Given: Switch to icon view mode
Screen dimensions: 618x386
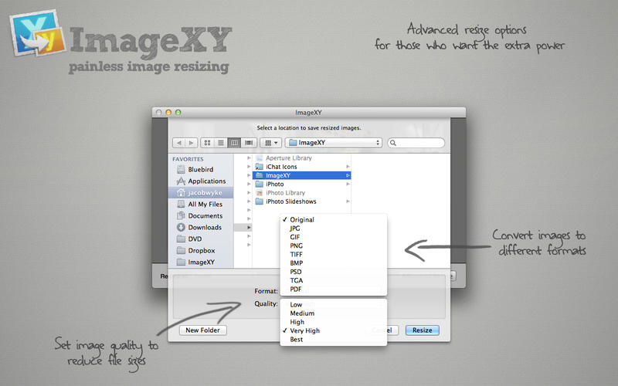Looking at the screenshot, I should click(208, 143).
